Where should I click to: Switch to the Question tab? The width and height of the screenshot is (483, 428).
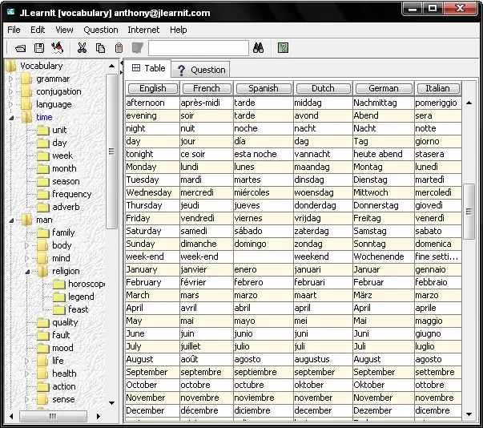coord(200,70)
